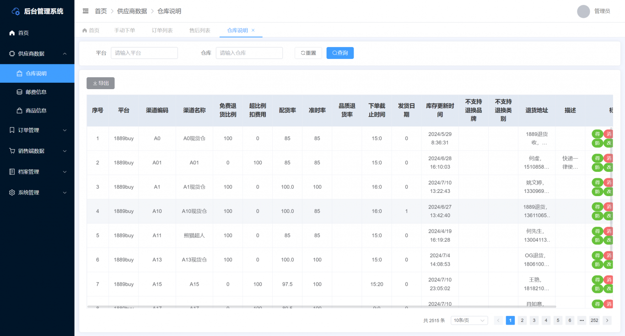Click the 退货地址 column header

pos(537,111)
